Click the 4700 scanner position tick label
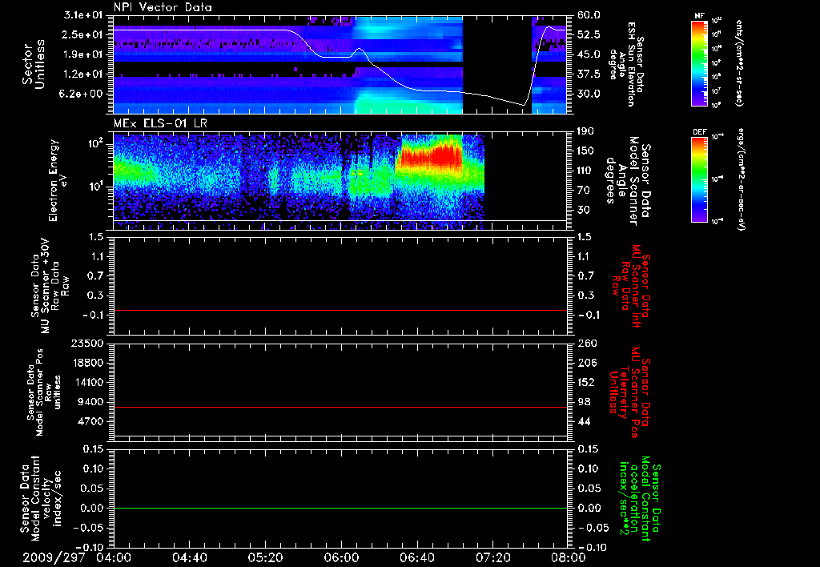Image resolution: width=820 pixels, height=567 pixels. click(90, 421)
